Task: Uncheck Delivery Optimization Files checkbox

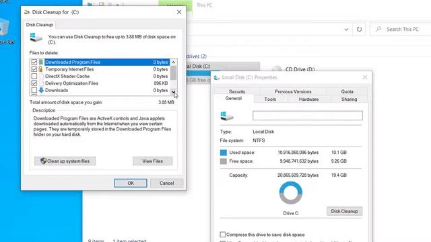Action: tap(34, 83)
